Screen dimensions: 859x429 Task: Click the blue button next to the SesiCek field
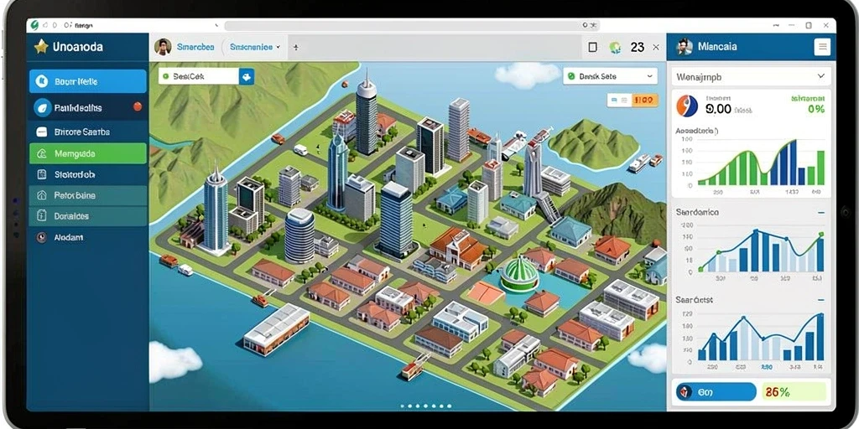pyautogui.click(x=247, y=76)
